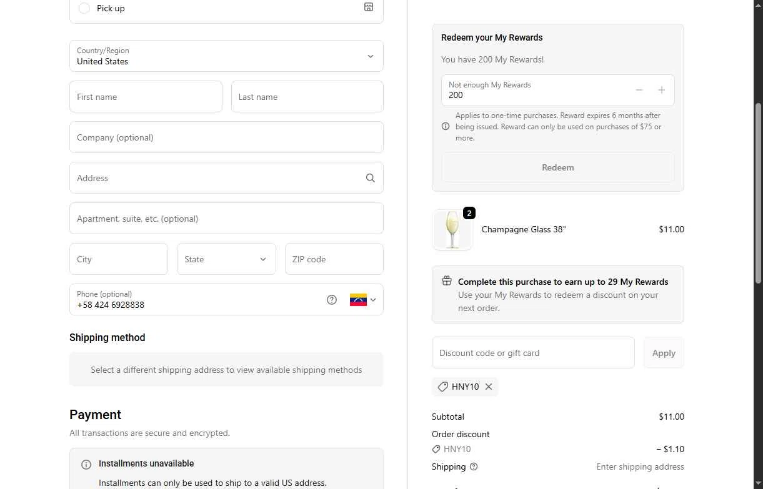This screenshot has height=489, width=763.
Task: Click the store pickup icon
Action: pos(369,7)
